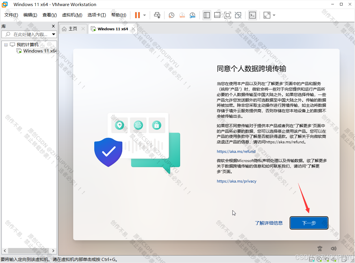
Task: Switch to Unity mode icon
Action: [x=238, y=15]
